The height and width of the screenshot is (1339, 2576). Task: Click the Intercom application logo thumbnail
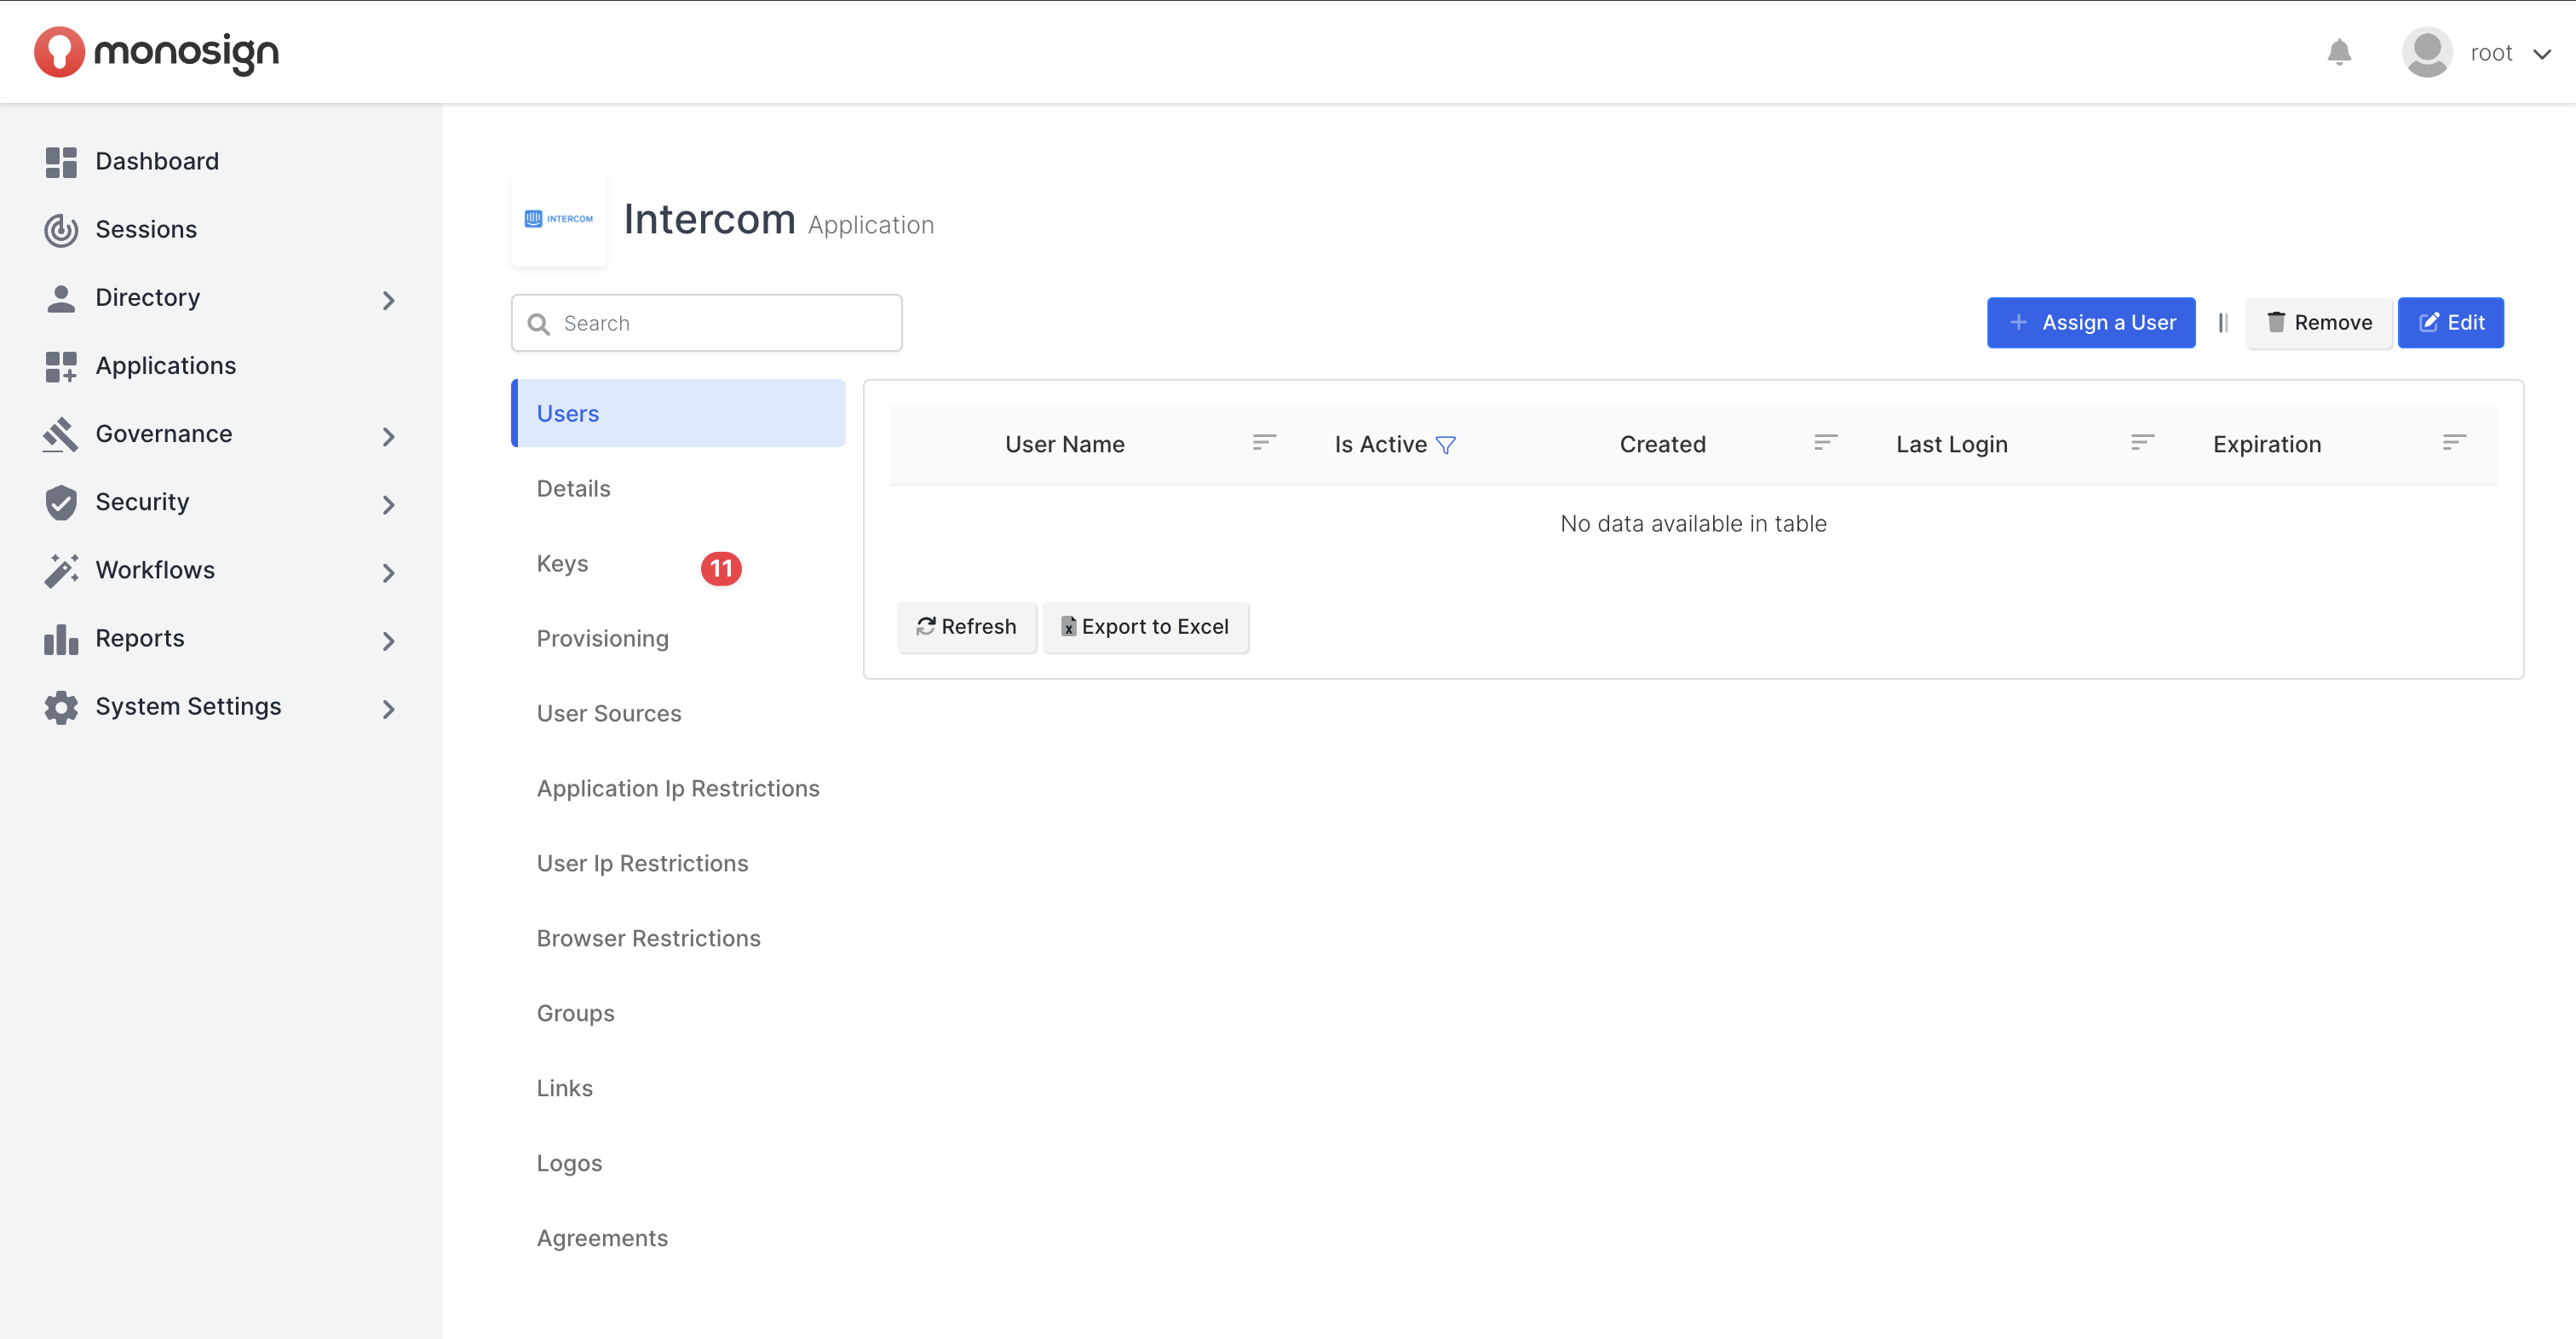(559, 219)
